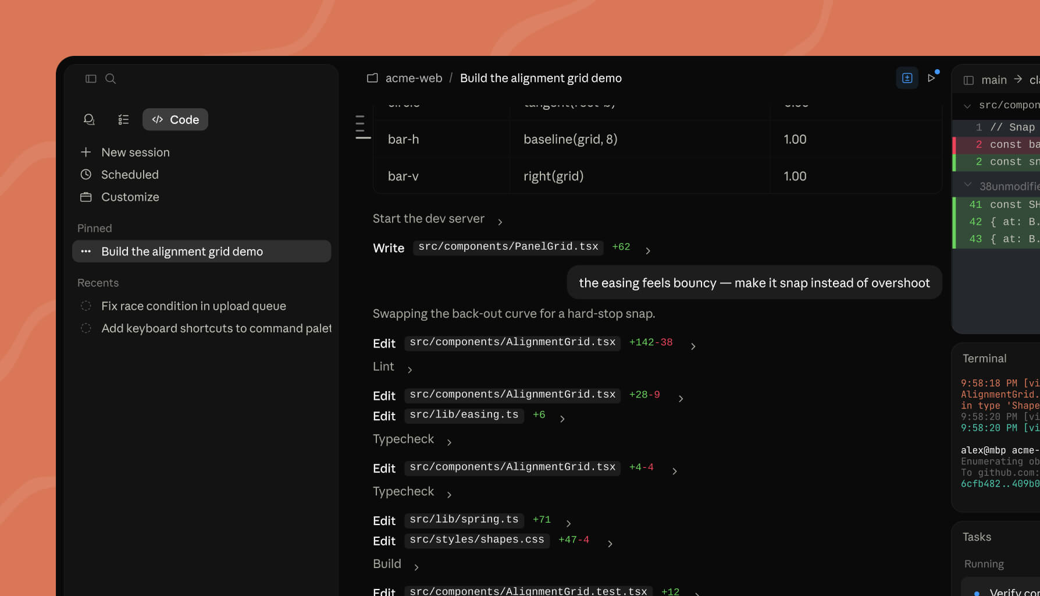Open the task list icon beside Code

pos(123,119)
